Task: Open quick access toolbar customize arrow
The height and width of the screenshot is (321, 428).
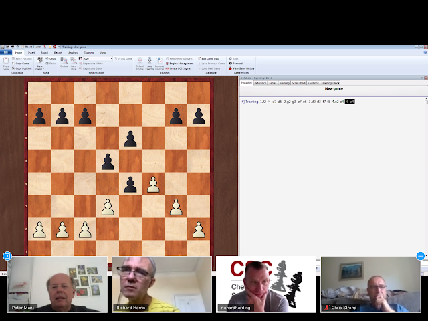Action: 60,47
